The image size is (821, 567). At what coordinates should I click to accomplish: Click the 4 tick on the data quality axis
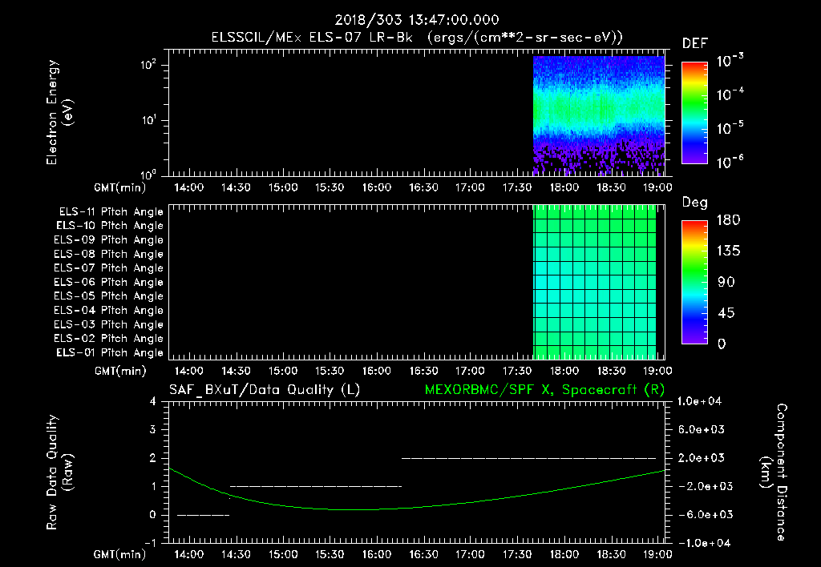click(153, 401)
